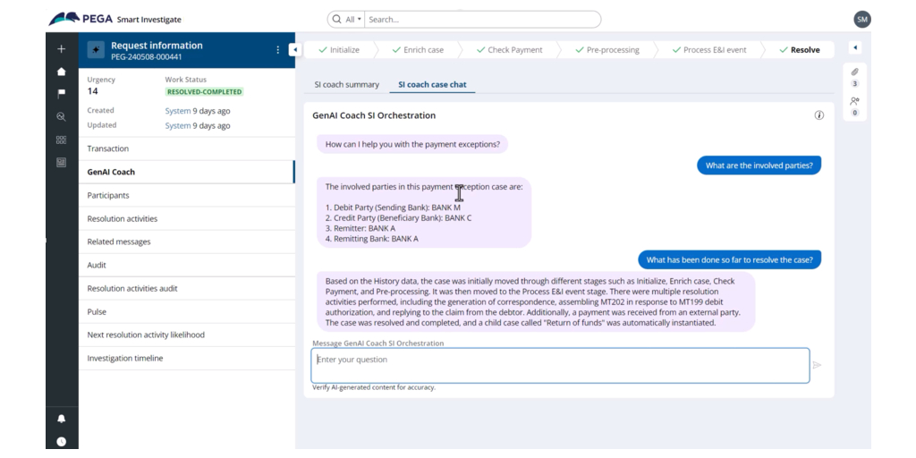This screenshot has height=458, width=916.
Task: Open the attachments paperclip icon
Action: (854, 72)
